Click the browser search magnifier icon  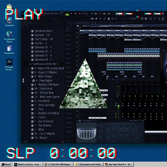click(x=63, y=142)
